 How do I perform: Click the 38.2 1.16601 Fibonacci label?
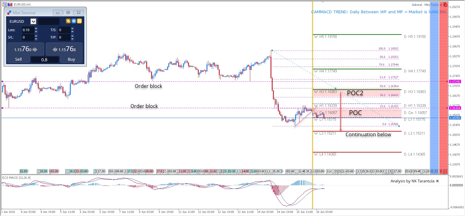coord(389,95)
